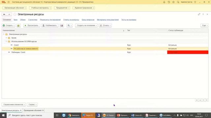Open favorites star in title bar
The image size is (211, 118).
click(173, 2)
